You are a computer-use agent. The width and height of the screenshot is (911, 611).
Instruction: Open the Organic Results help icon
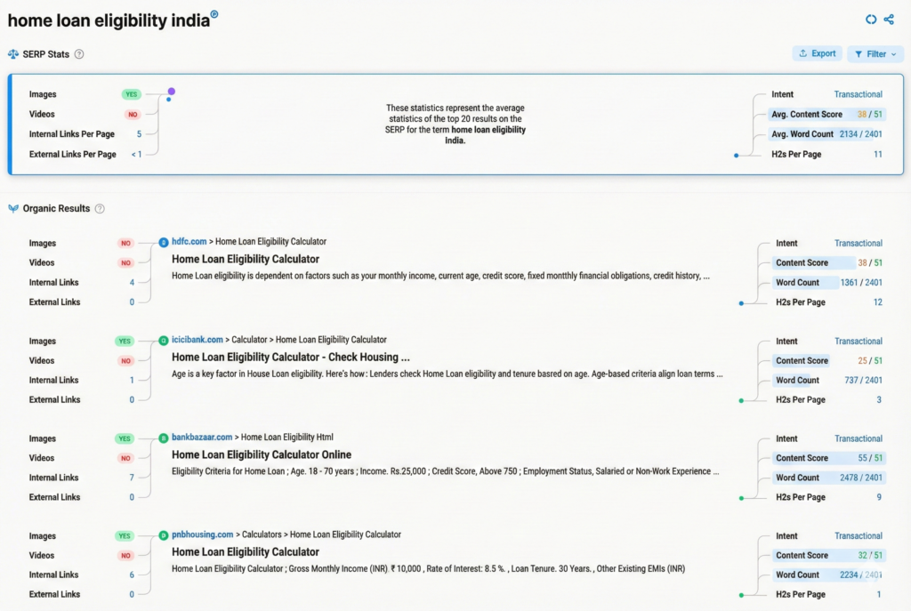coord(100,209)
